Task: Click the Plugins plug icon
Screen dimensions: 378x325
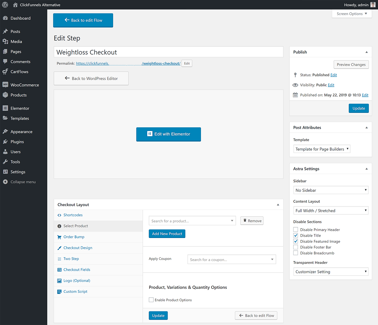Action: pos(5,142)
